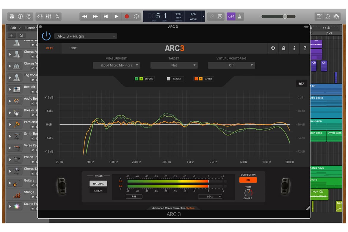Expand the Tag Vocal track disclosure triangle
This screenshot has width=348, height=232.
tap(10, 78)
